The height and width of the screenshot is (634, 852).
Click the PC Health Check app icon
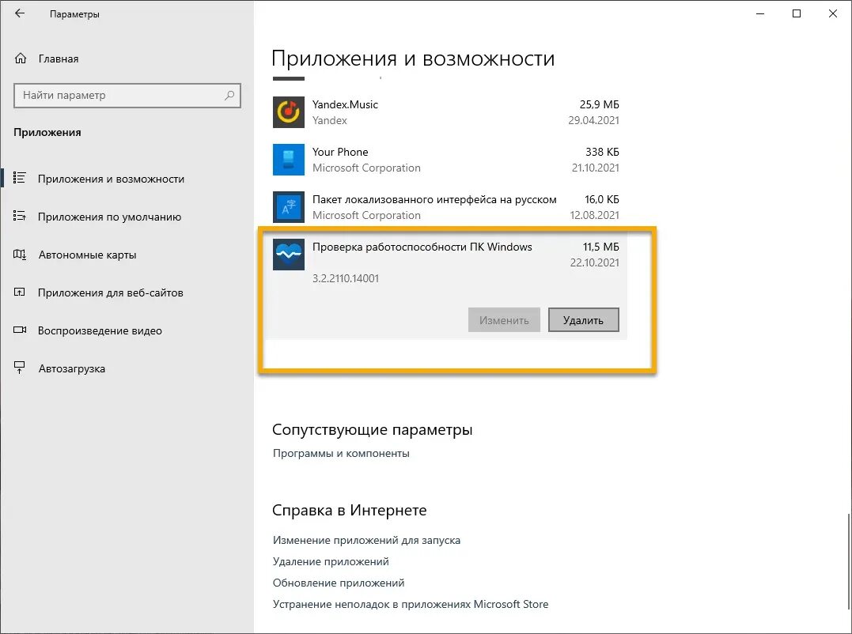click(x=288, y=255)
